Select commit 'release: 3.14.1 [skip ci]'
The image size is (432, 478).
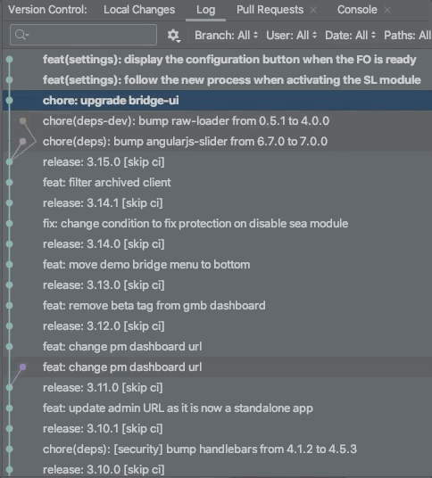[x=217, y=202]
